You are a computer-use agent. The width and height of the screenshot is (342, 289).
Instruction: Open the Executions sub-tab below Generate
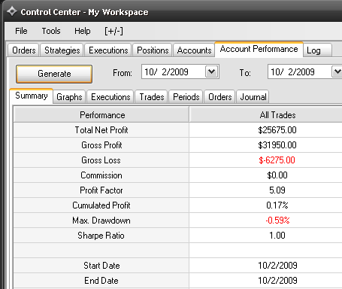coord(110,97)
